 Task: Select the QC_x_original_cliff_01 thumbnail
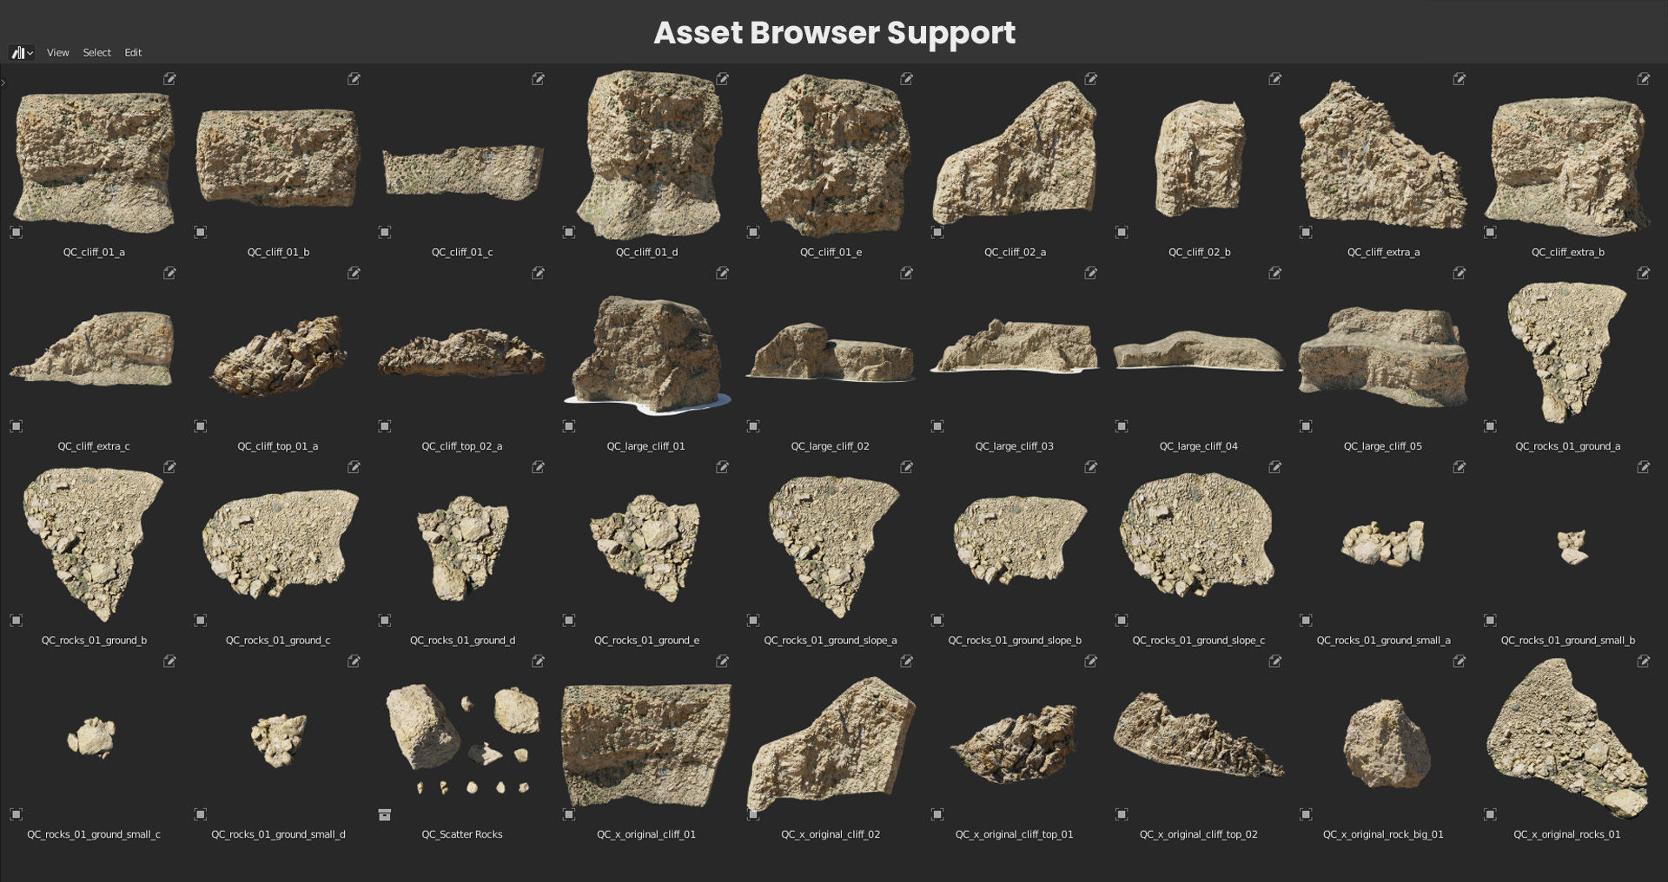(646, 745)
